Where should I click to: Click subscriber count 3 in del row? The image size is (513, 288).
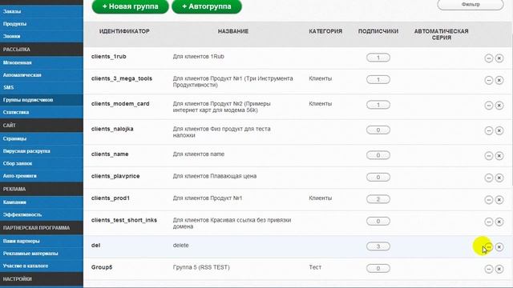click(x=378, y=246)
